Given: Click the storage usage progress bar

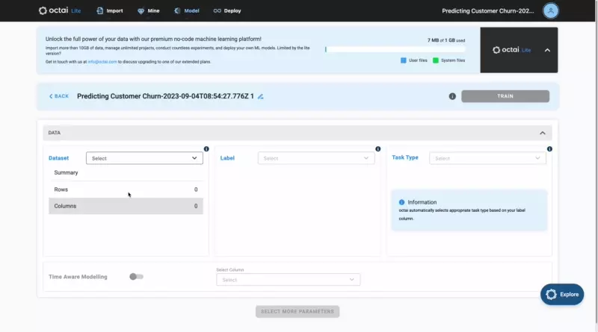Looking at the screenshot, I should pos(395,49).
